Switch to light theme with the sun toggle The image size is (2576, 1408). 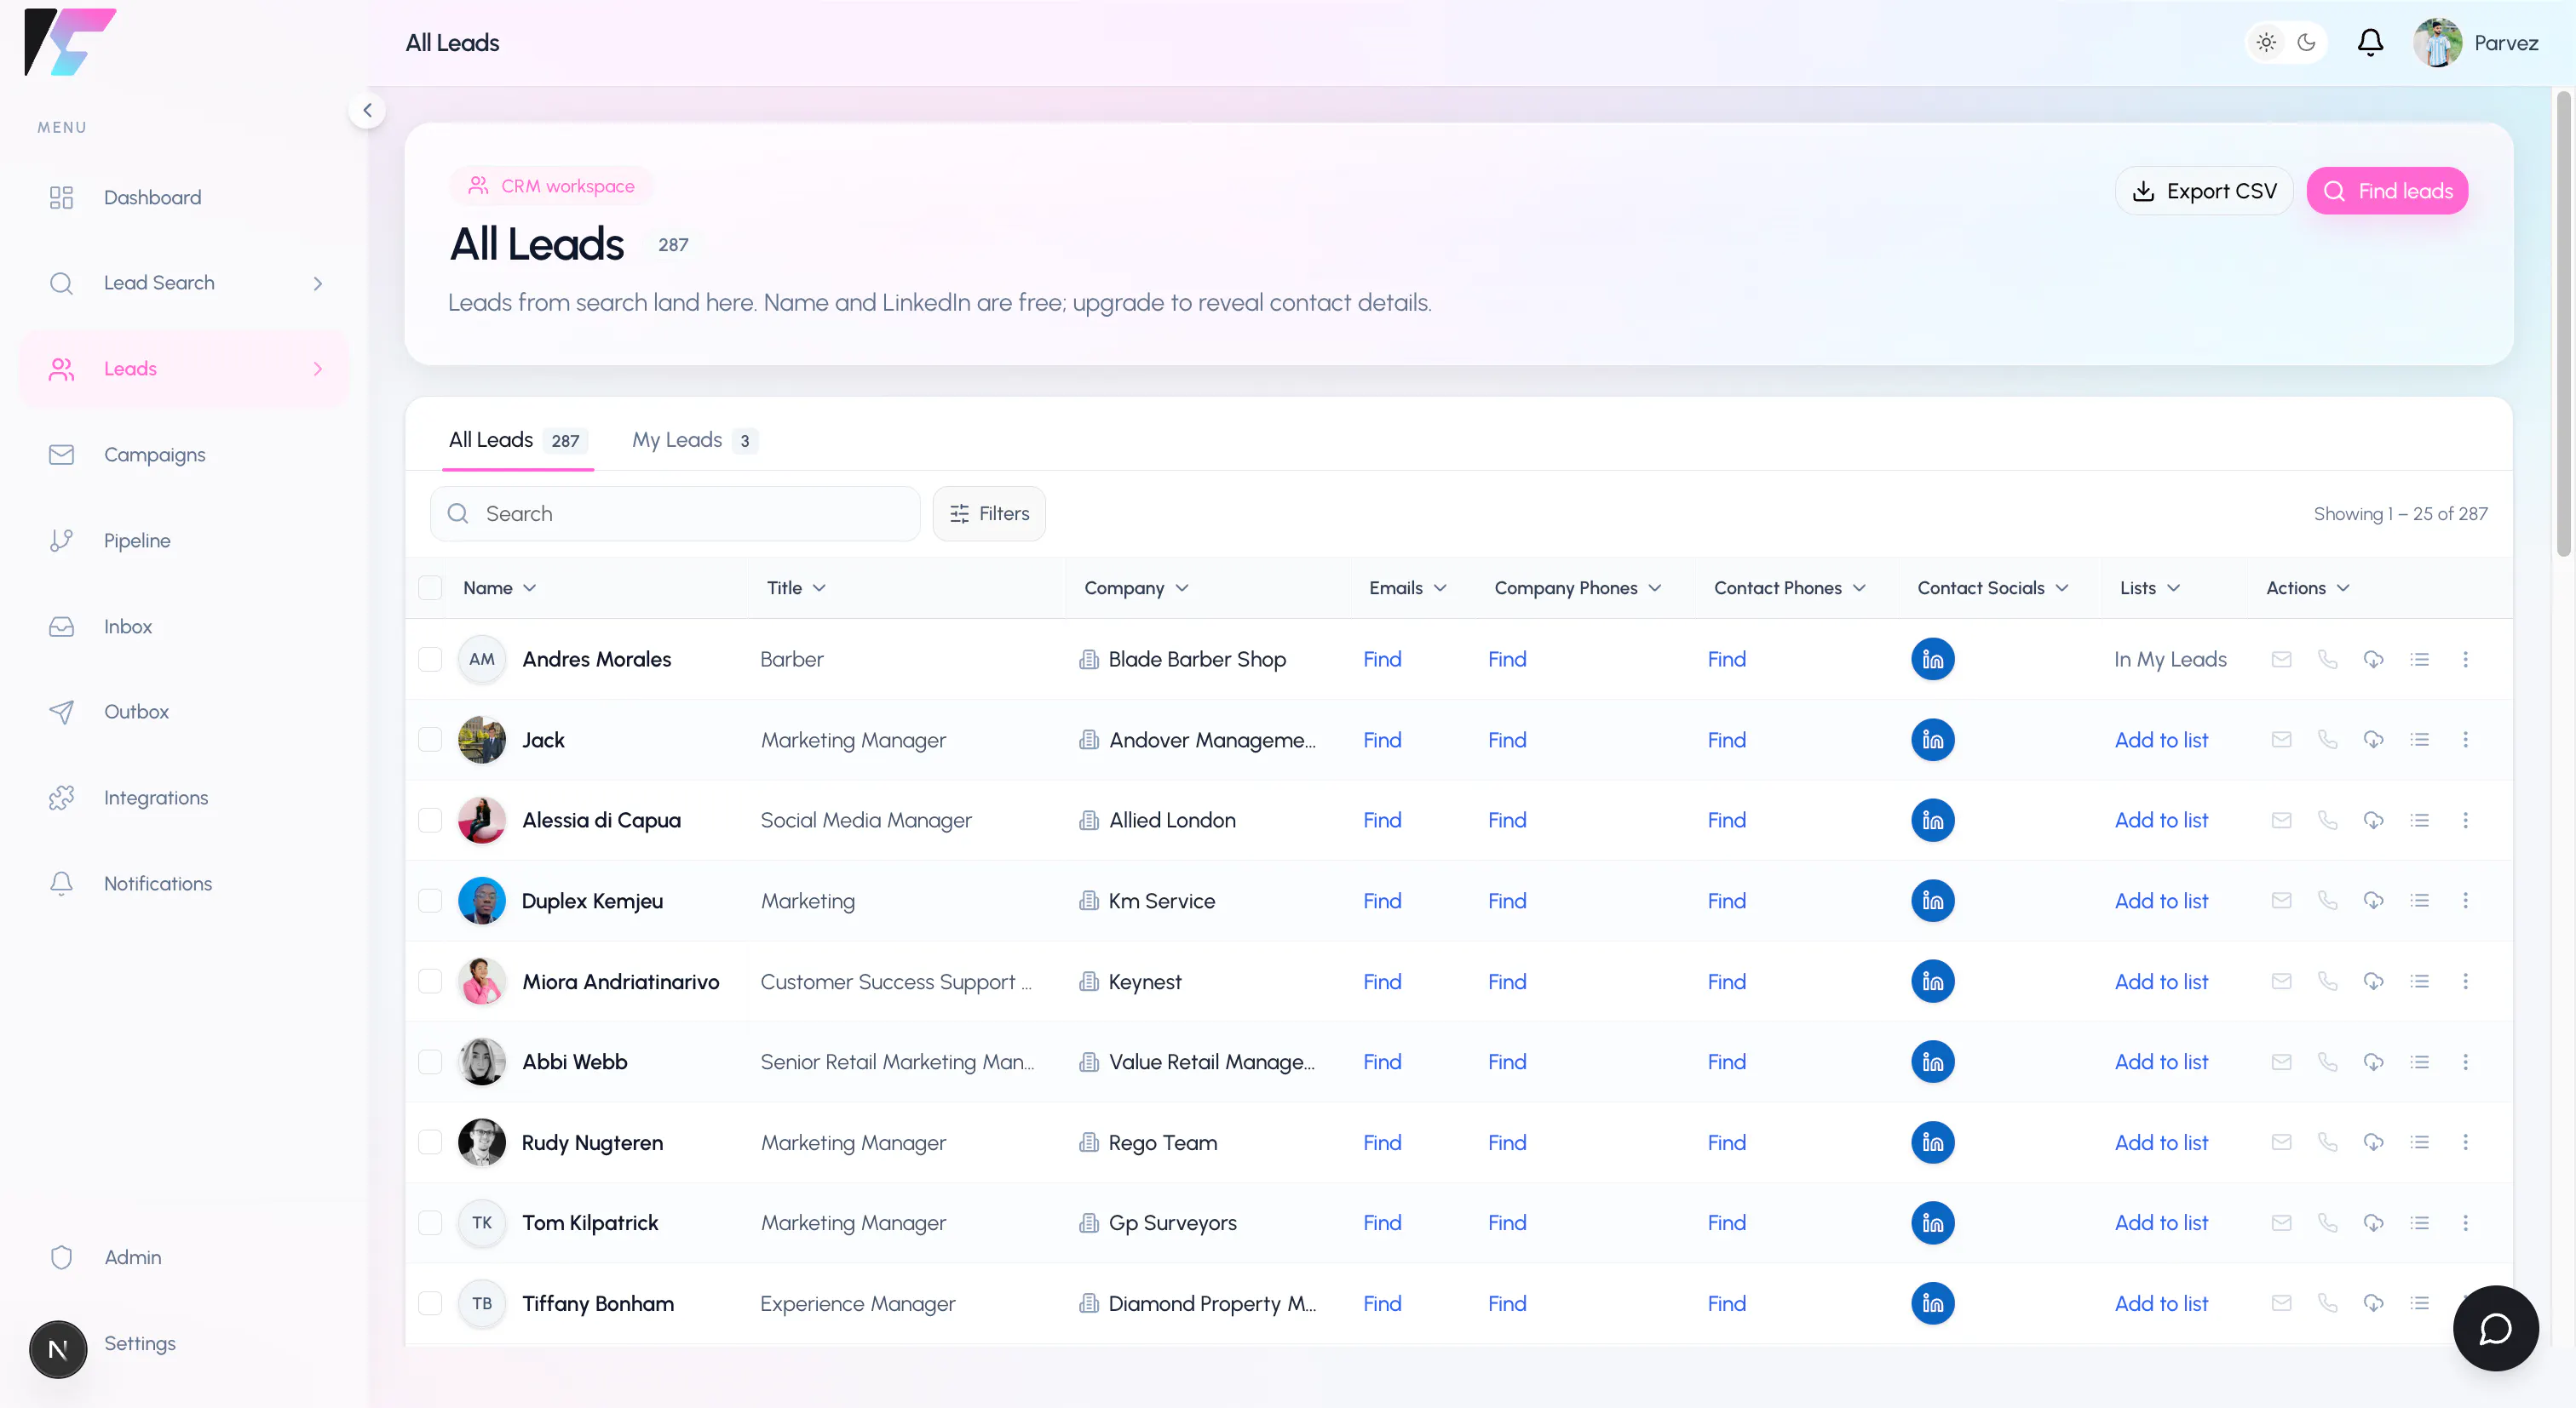(x=2266, y=42)
